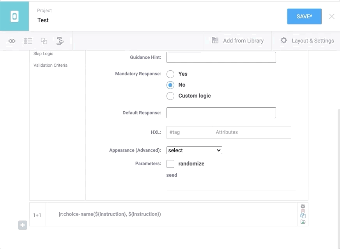Click the expand all questions list icon
The height and width of the screenshot is (249, 340).
[28, 41]
